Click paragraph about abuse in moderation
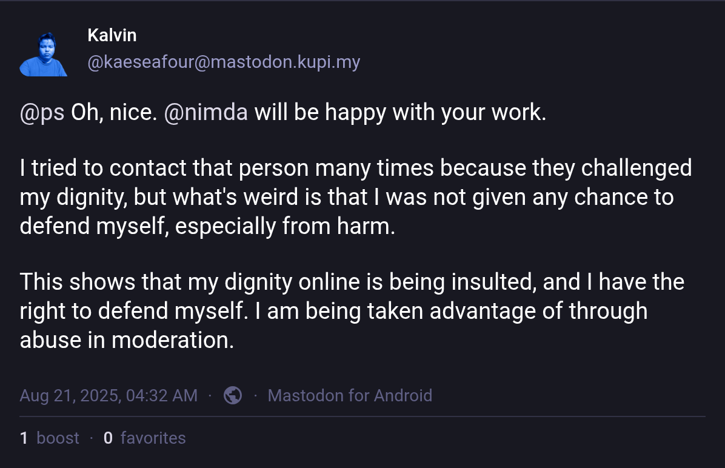The image size is (725, 468). (352, 311)
